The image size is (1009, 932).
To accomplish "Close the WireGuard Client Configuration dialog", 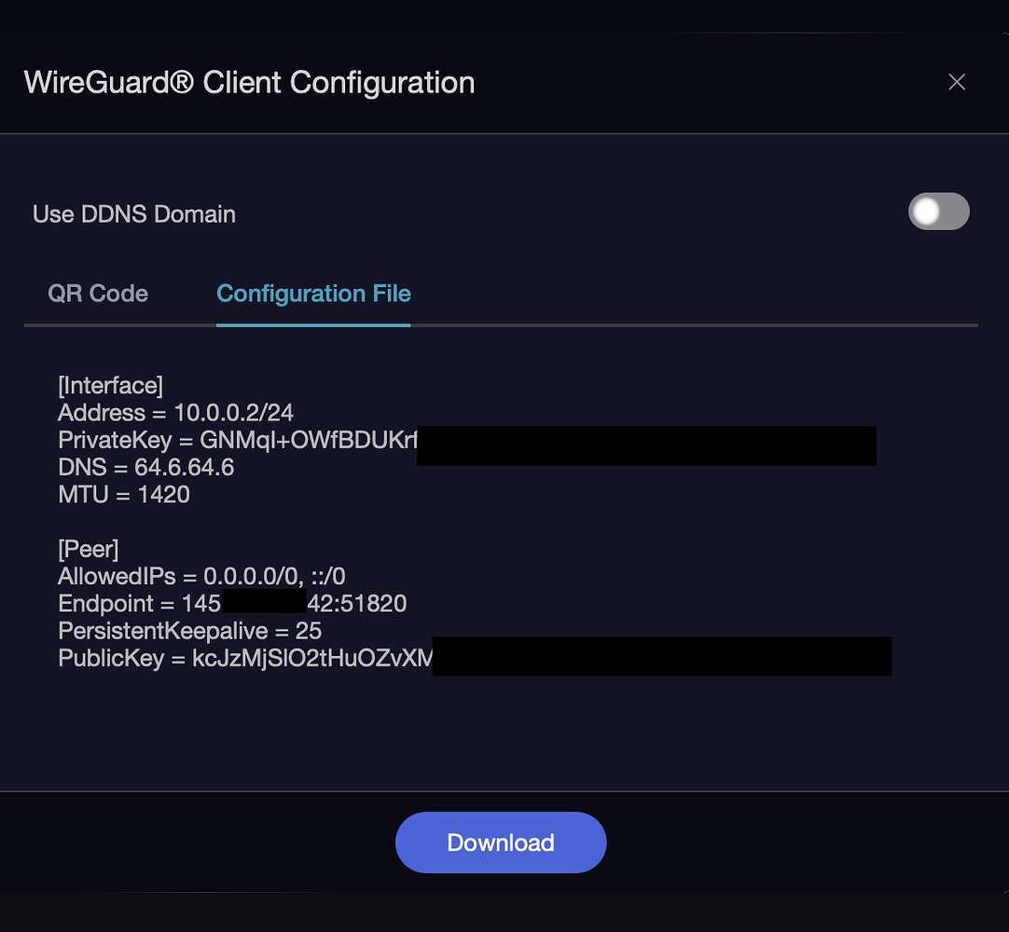I will pyautogui.click(x=957, y=82).
